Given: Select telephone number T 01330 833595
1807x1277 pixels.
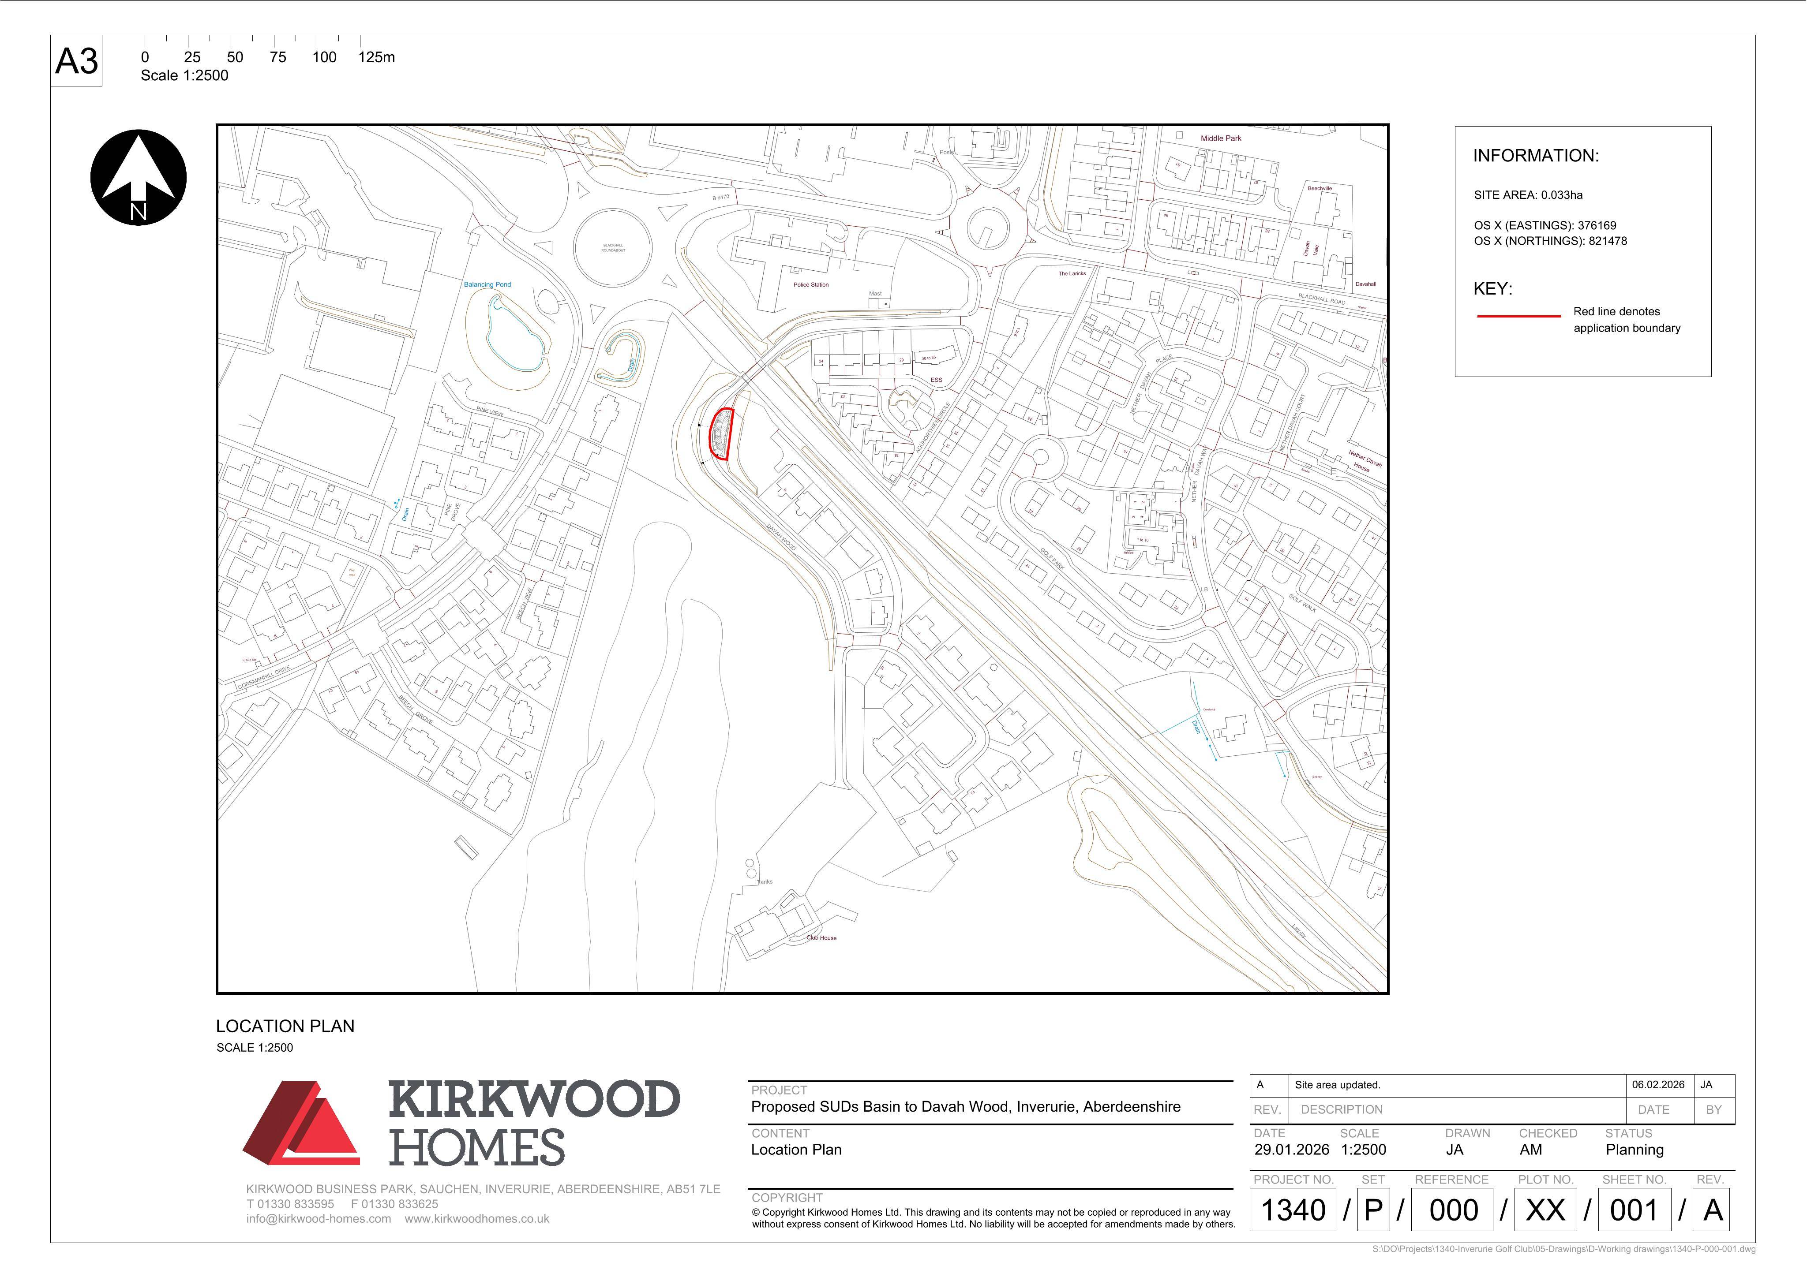Looking at the screenshot, I should (290, 1204).
